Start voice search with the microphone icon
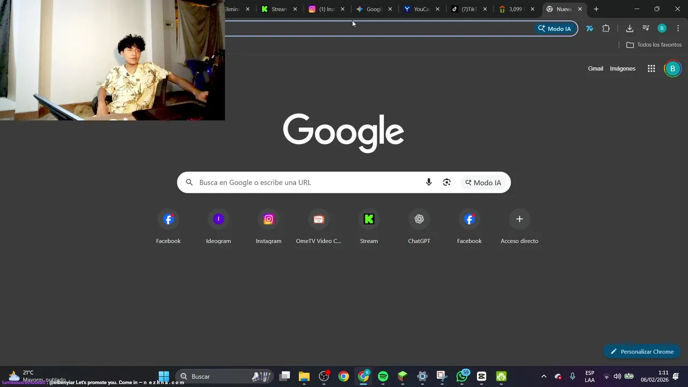Image resolution: width=688 pixels, height=387 pixels. tap(429, 182)
